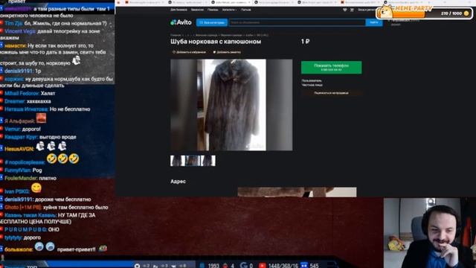Open the seller user name link
This screenshot has width=476, height=268.
312,80
